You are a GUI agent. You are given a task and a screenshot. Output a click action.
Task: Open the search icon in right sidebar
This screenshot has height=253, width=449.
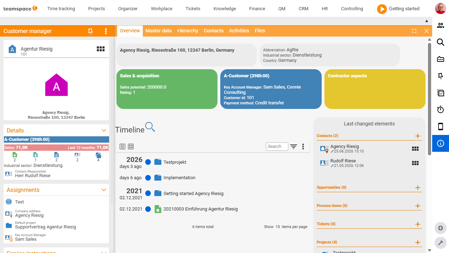click(x=441, y=42)
